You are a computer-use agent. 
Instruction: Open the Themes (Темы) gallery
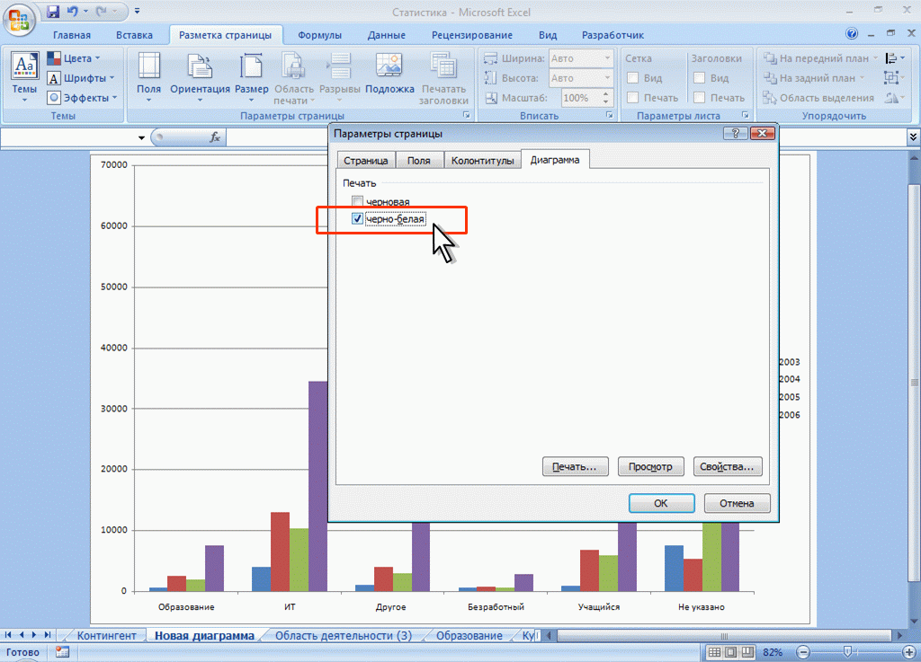[24, 78]
